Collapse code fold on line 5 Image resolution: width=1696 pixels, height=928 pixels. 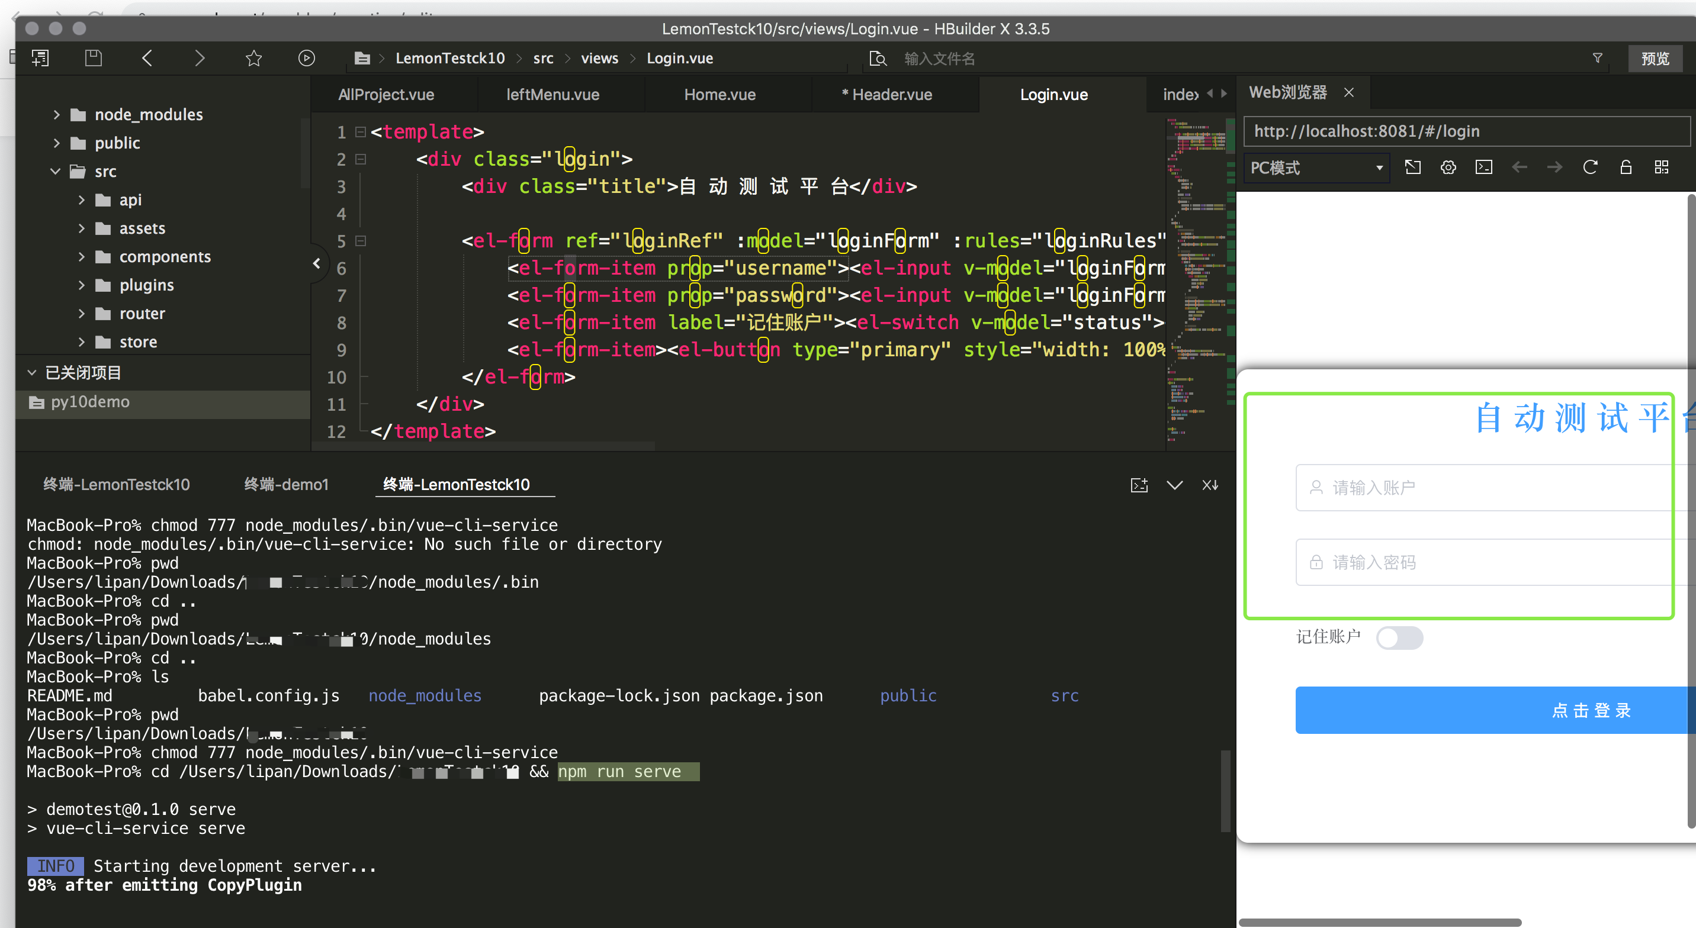pos(361,241)
